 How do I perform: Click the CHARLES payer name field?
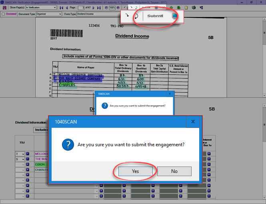[41, 169]
